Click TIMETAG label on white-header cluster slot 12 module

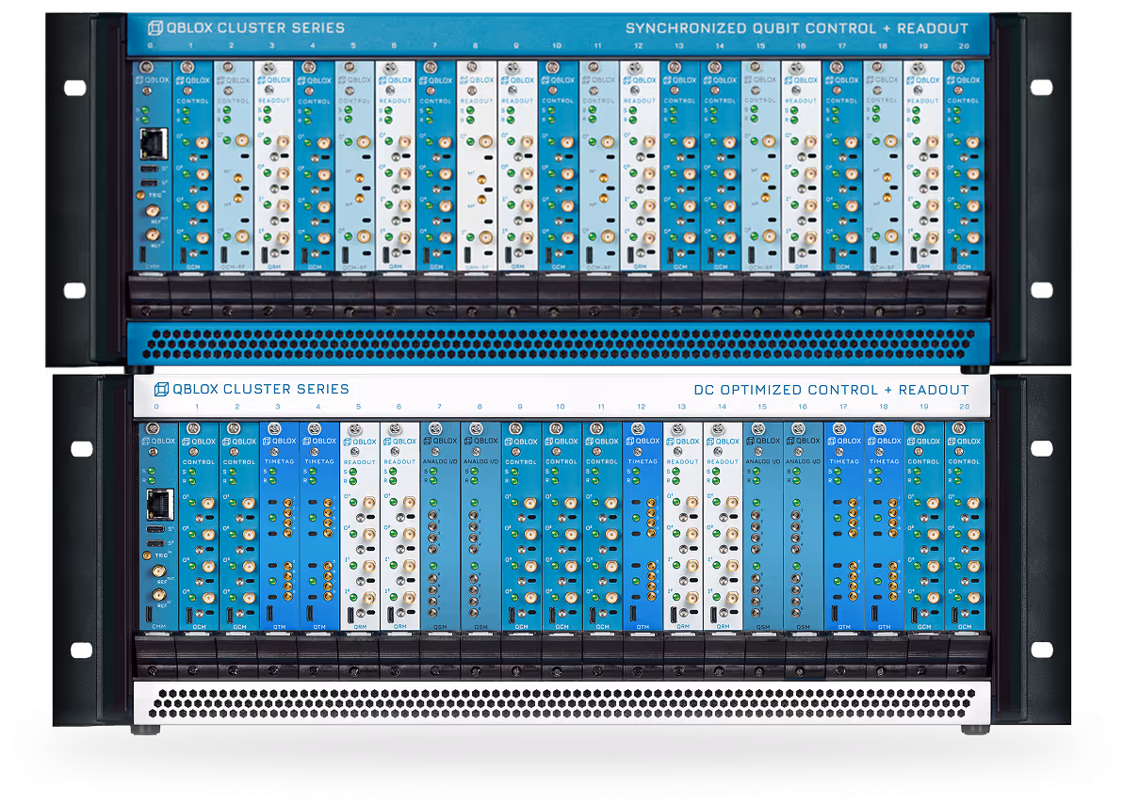click(x=643, y=461)
